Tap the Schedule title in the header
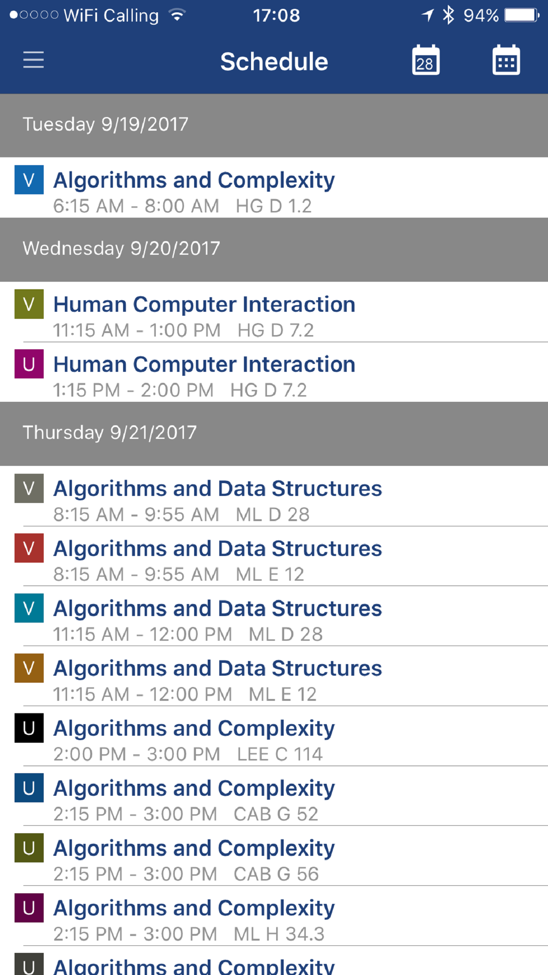This screenshot has width=548, height=975. [x=274, y=61]
